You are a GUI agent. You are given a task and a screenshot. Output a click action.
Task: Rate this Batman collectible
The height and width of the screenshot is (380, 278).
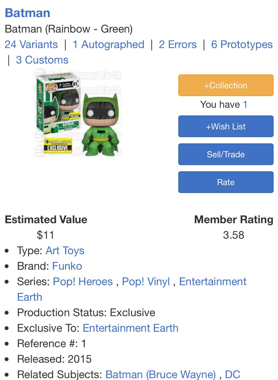pyautogui.click(x=225, y=182)
